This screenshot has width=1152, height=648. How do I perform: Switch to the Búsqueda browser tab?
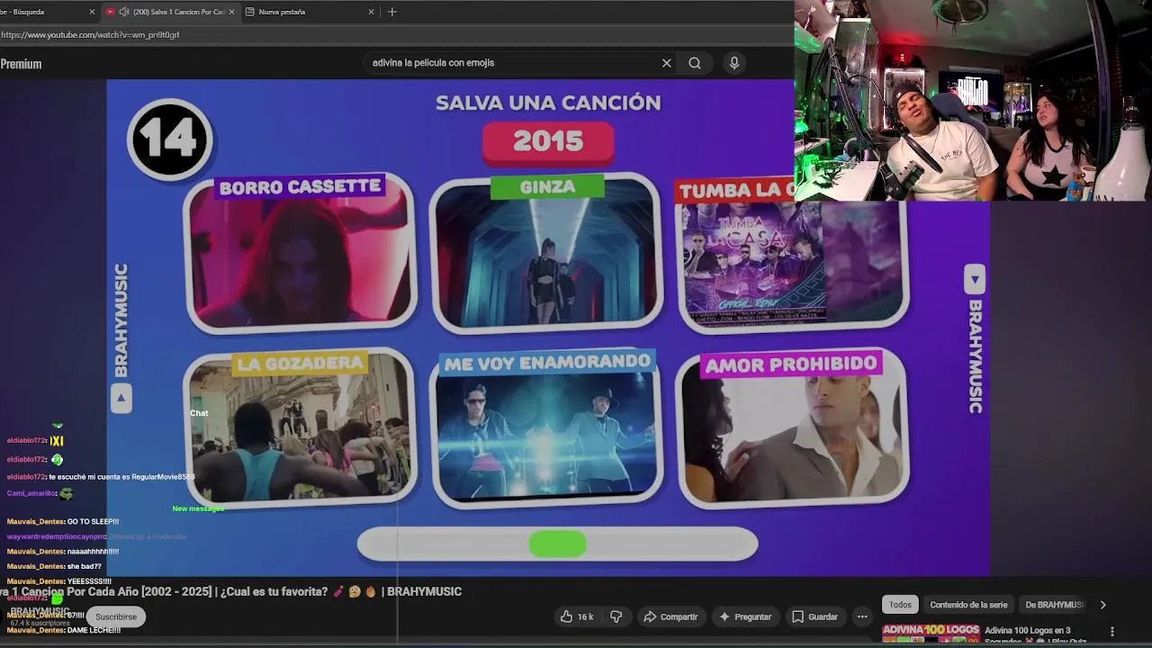tap(43, 12)
